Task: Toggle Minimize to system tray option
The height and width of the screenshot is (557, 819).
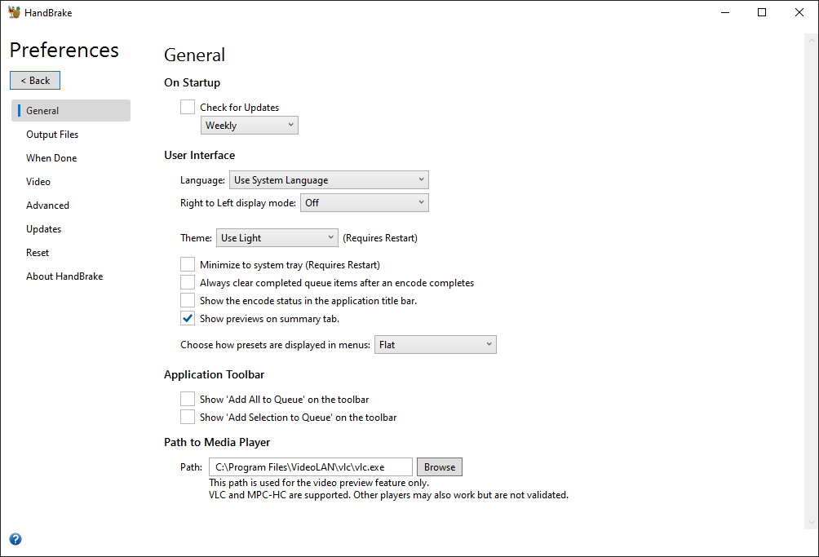Action: click(x=188, y=265)
